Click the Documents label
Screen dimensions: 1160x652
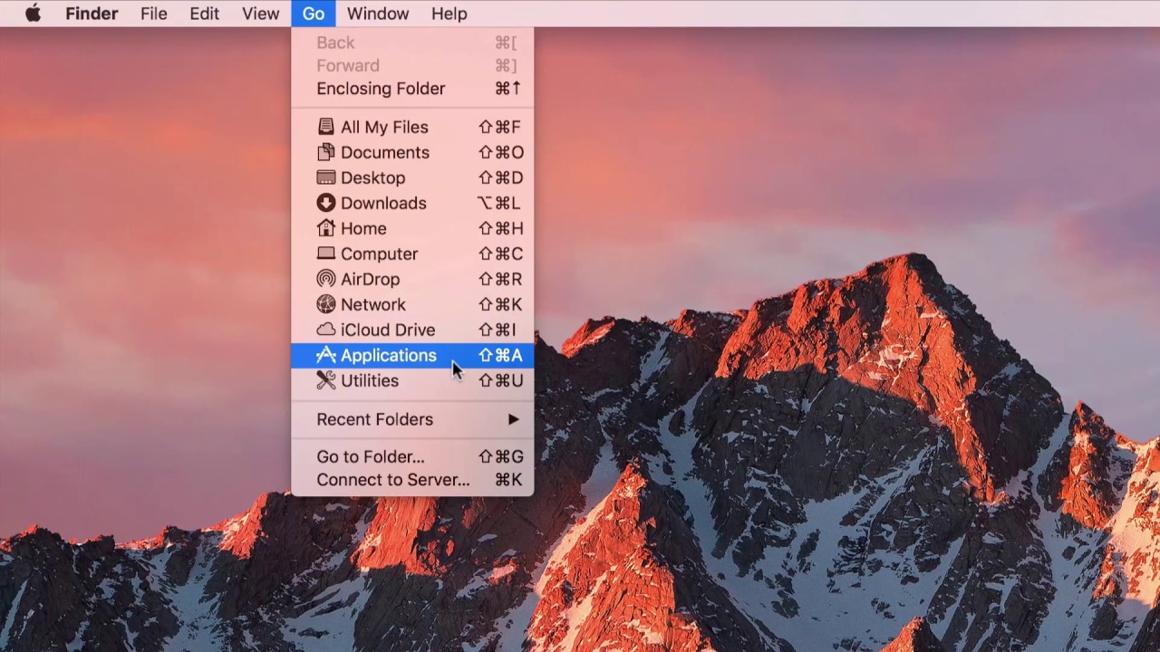coord(385,152)
